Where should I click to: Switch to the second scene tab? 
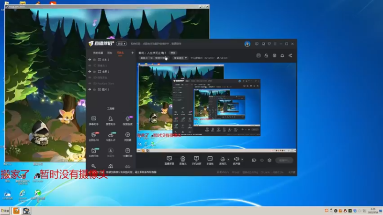[110, 53]
